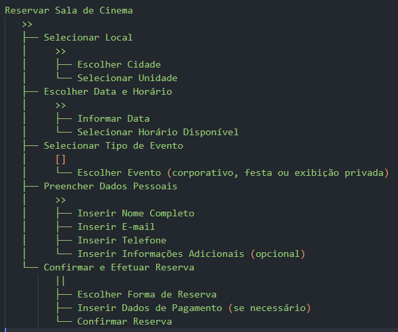Click the Inserir E-mail item
This screenshot has height=332, width=398.
pos(116,227)
